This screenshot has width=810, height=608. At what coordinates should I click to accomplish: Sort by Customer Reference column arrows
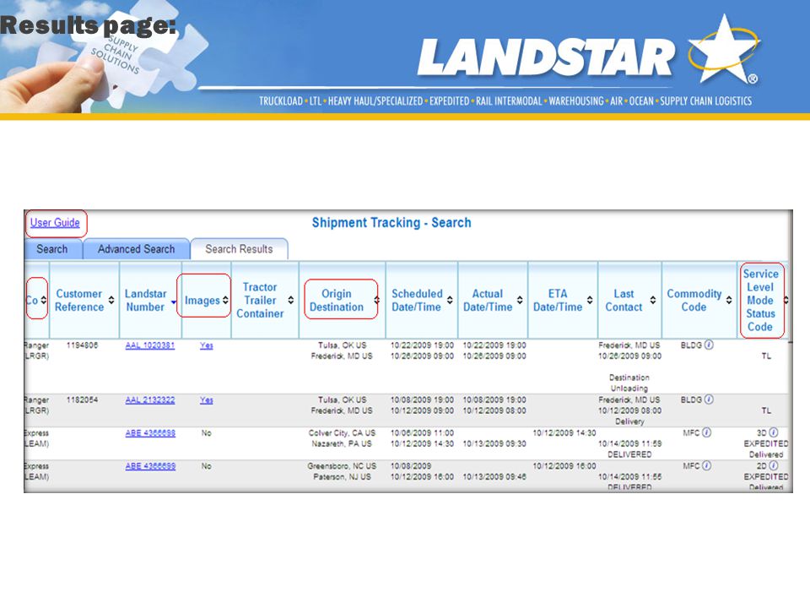coord(111,300)
